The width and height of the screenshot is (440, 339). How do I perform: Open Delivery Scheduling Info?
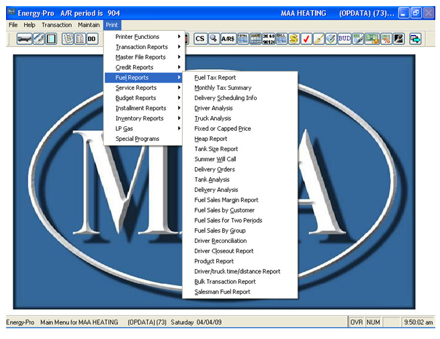240,98
